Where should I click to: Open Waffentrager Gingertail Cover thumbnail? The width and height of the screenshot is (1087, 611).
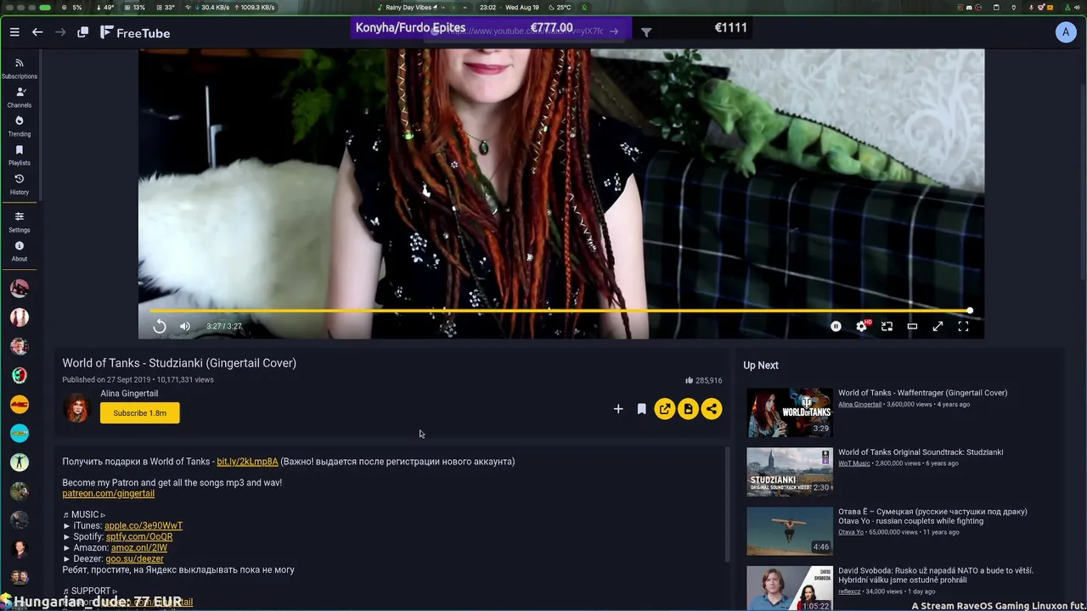point(790,412)
